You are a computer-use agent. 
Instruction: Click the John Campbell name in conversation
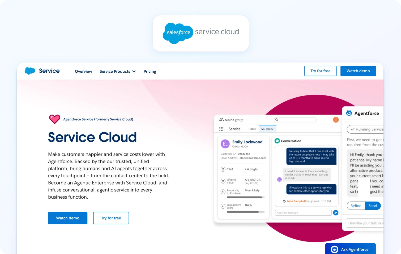[x=296, y=201]
